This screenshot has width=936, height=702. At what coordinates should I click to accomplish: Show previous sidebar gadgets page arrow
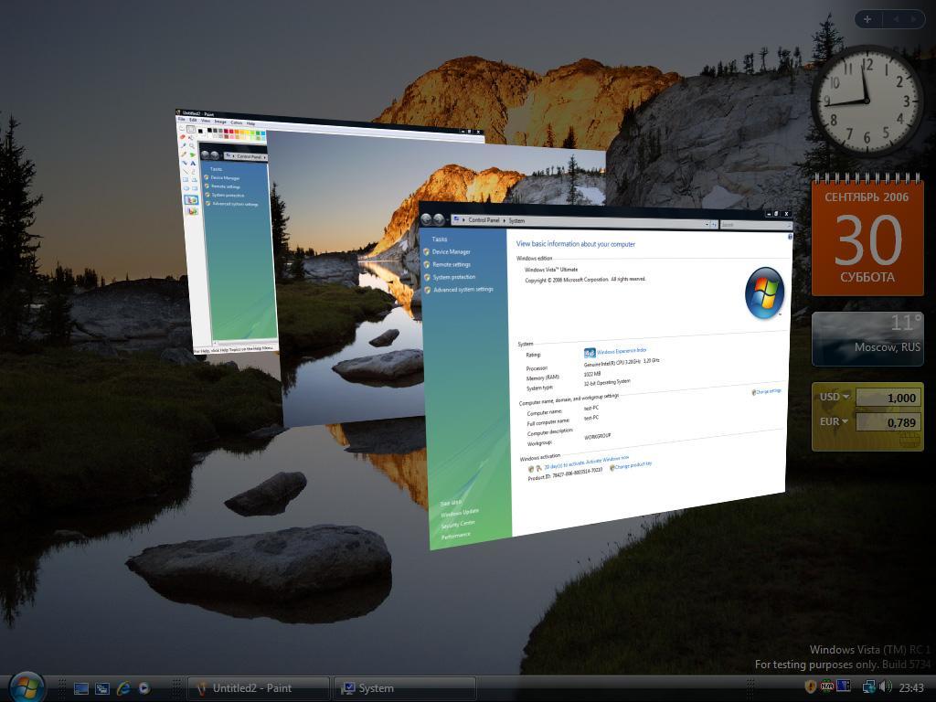pyautogui.click(x=896, y=19)
